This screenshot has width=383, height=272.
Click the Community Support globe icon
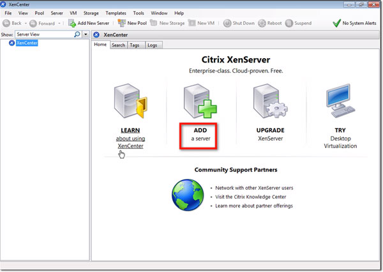[188, 195]
